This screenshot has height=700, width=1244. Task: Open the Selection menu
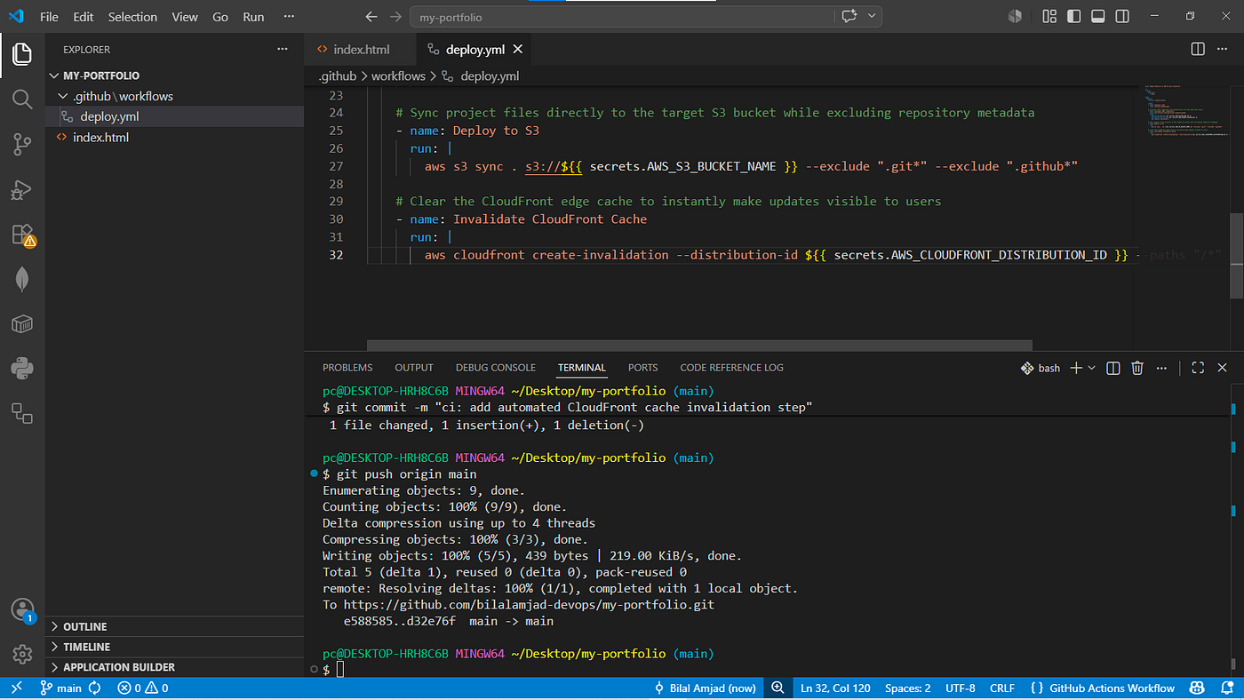click(x=132, y=17)
